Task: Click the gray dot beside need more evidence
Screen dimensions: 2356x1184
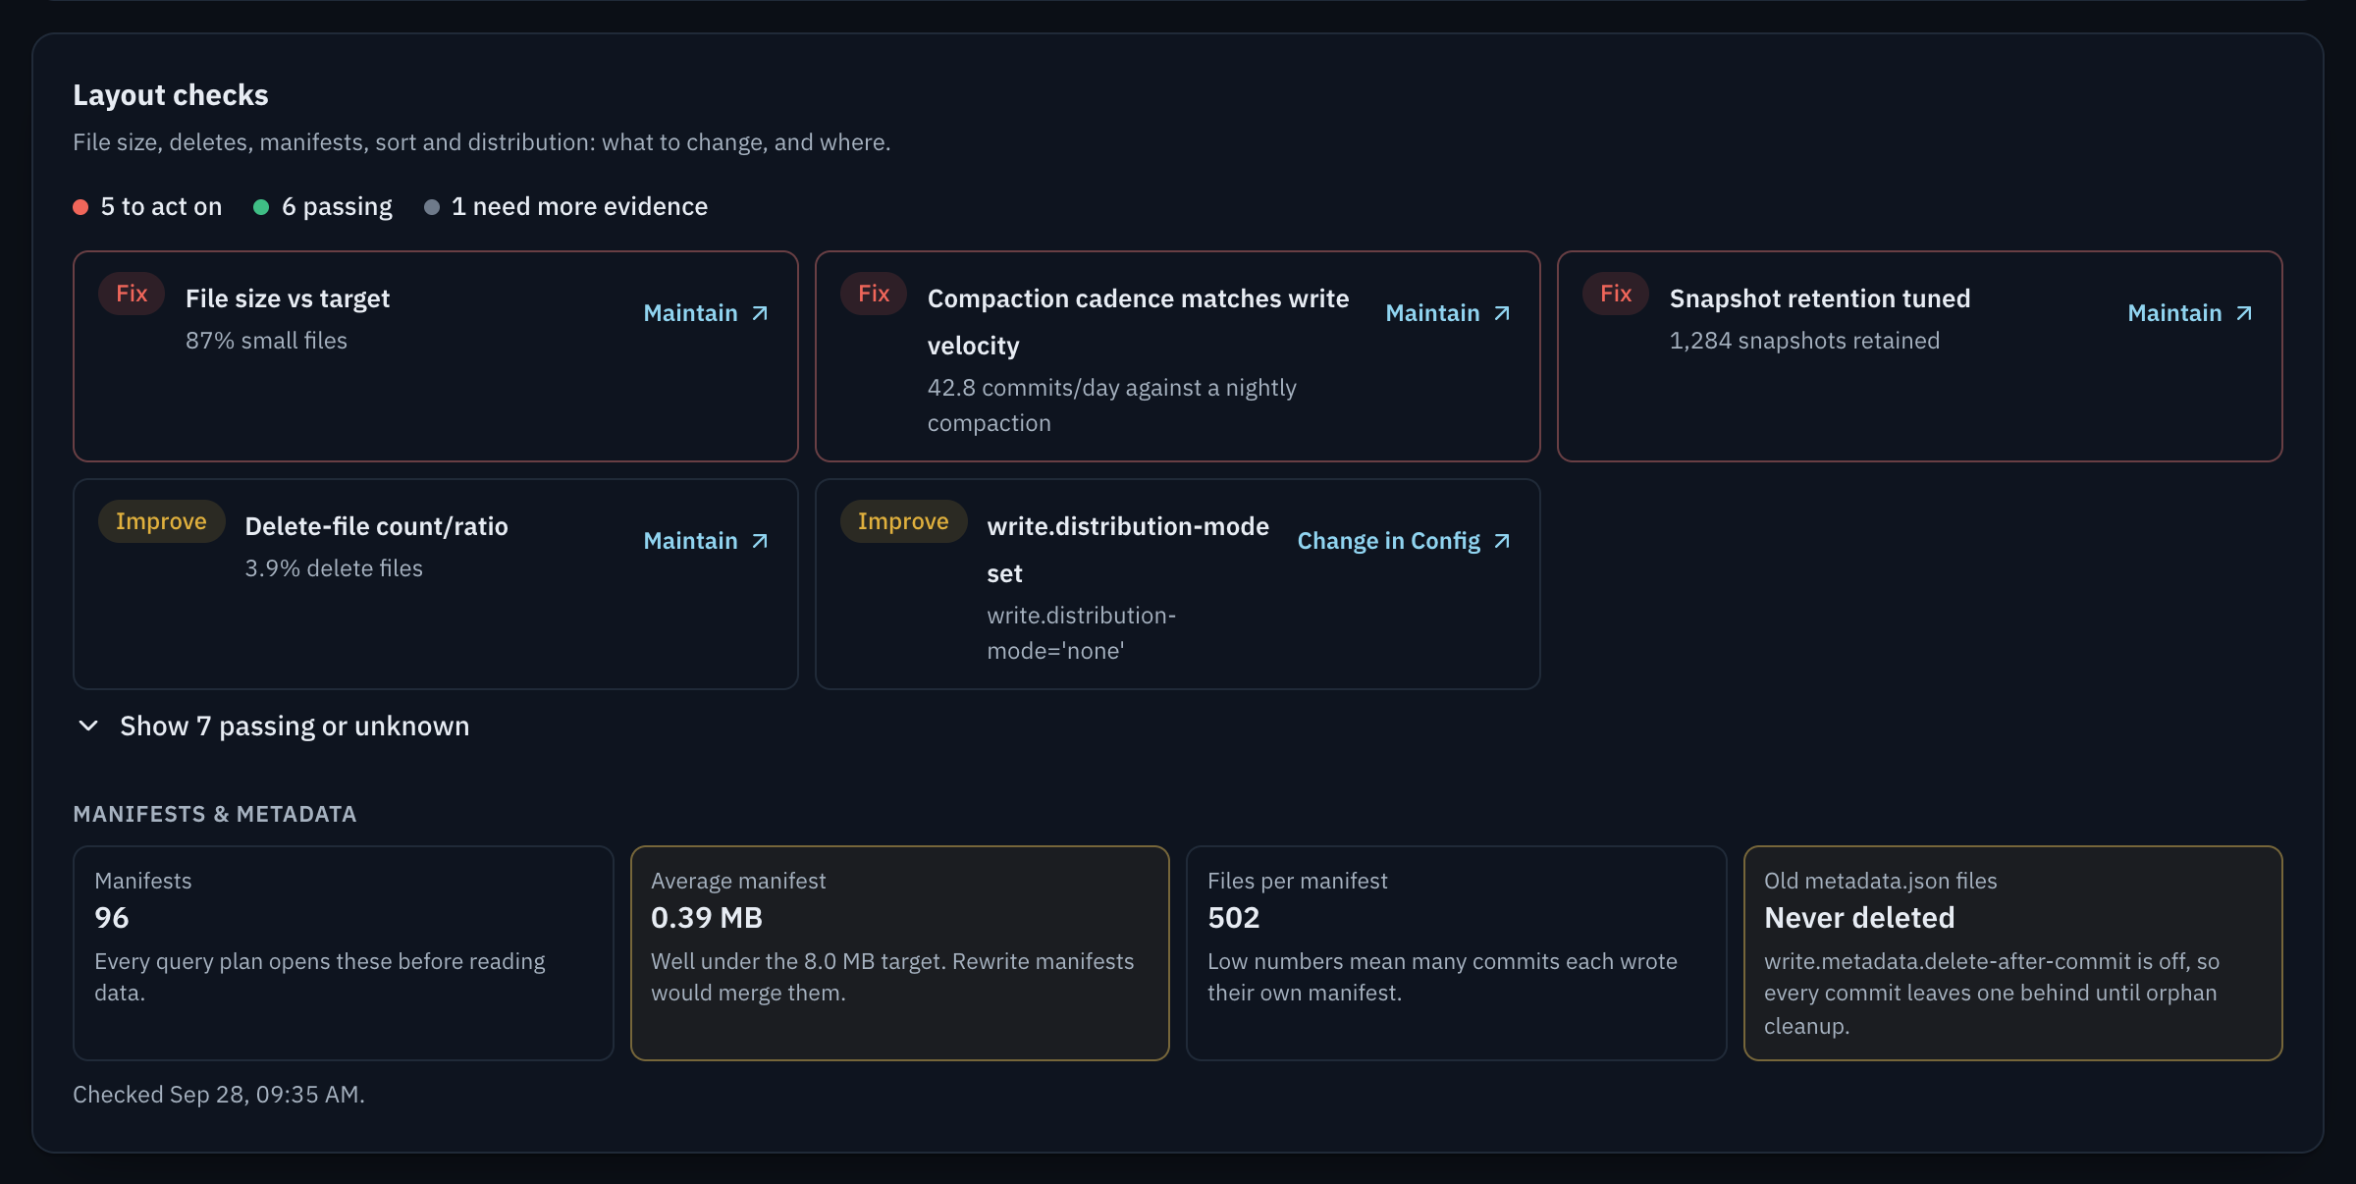Action: [x=431, y=207]
